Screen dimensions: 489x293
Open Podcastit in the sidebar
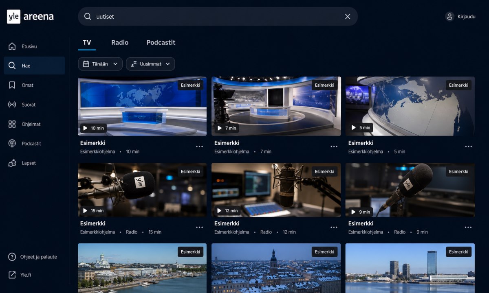coord(34,144)
